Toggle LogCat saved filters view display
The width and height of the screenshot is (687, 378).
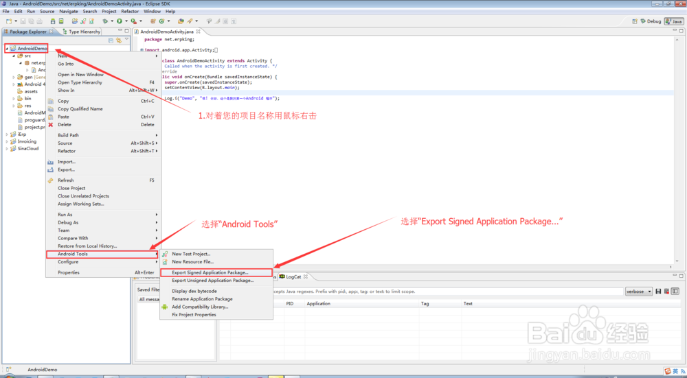point(675,292)
